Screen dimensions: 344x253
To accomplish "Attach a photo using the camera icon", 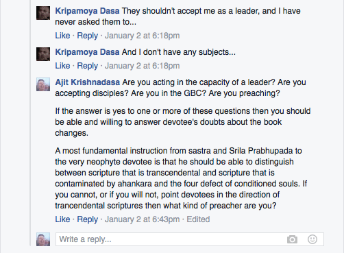I will point(292,239).
